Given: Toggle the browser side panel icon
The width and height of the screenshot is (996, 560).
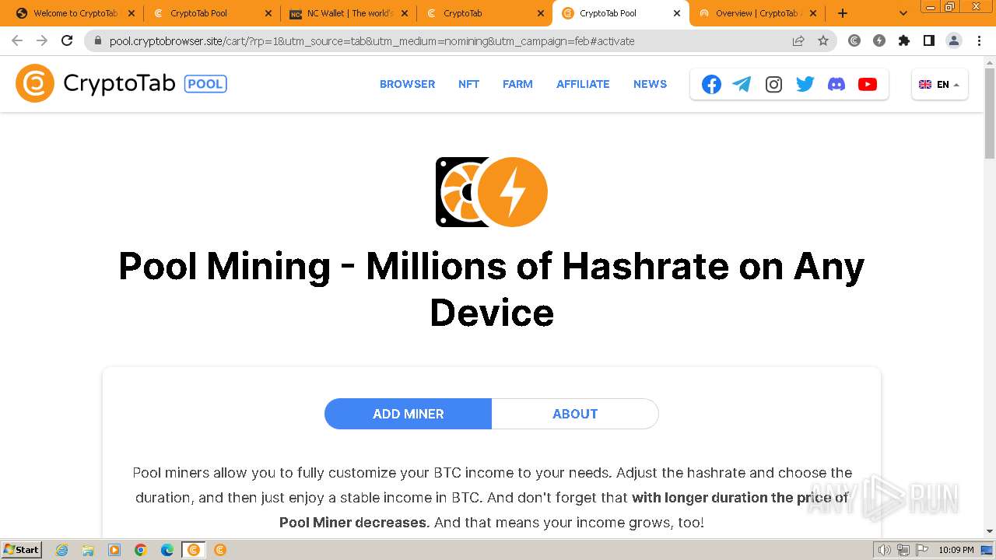Looking at the screenshot, I should click(929, 40).
